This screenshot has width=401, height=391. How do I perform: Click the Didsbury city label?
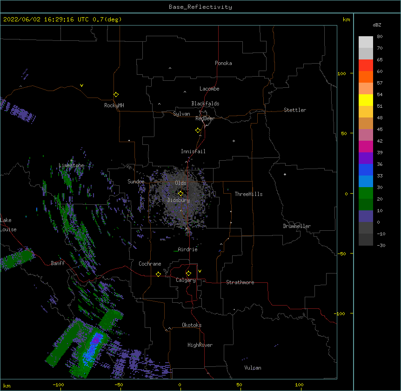tap(179, 200)
